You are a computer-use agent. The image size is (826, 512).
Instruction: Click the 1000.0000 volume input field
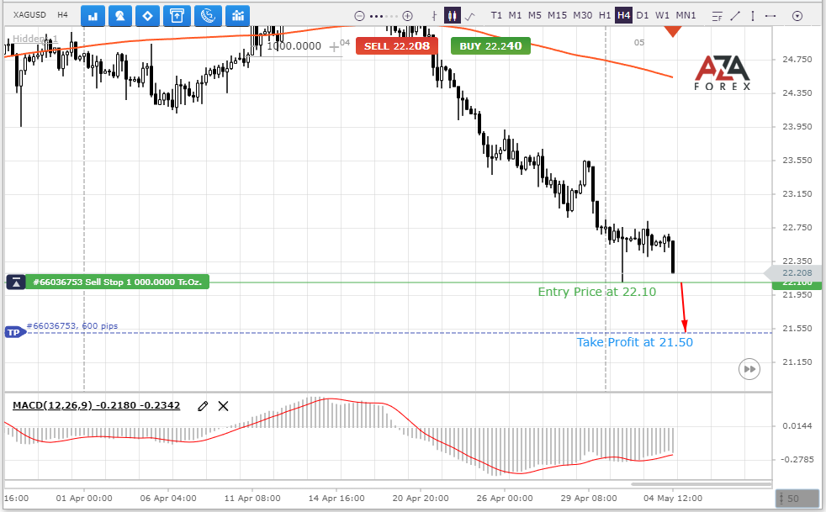294,46
